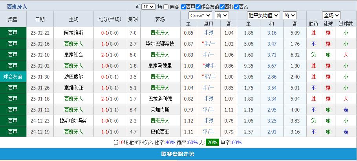Open 巴拉多利德 team link
Viewport: 357px width, 161px height.
tap(160, 99)
